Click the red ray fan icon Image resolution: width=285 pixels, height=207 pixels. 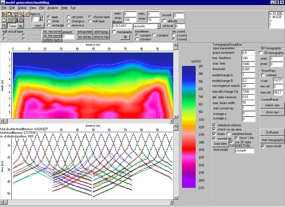[x=27, y=14]
